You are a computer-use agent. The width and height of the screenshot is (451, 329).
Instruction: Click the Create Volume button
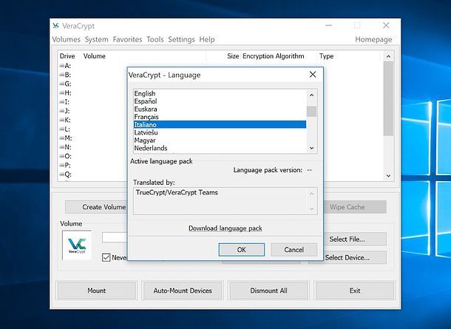(x=96, y=207)
